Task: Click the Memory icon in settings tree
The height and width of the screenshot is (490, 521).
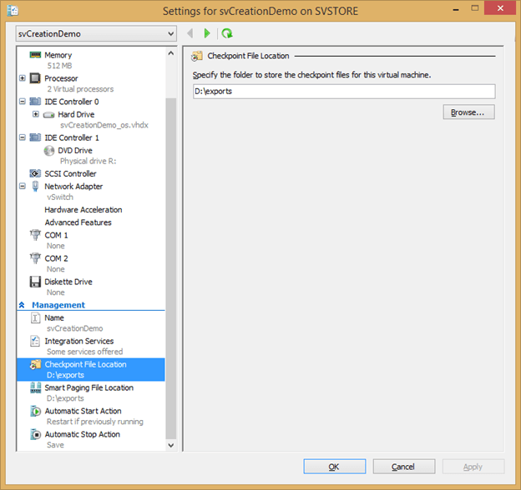Action: click(35, 55)
